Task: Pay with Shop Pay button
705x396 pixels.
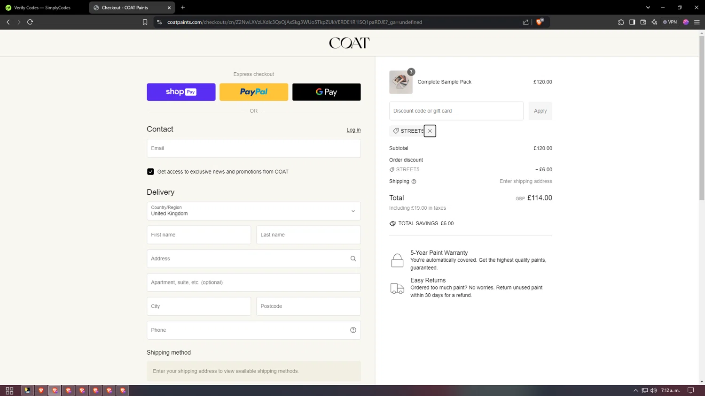Action: pyautogui.click(x=181, y=92)
